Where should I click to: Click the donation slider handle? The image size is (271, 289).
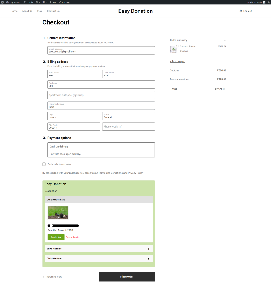point(51,225)
